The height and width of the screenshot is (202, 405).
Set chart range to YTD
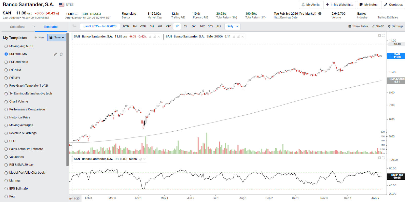[x=169, y=26]
